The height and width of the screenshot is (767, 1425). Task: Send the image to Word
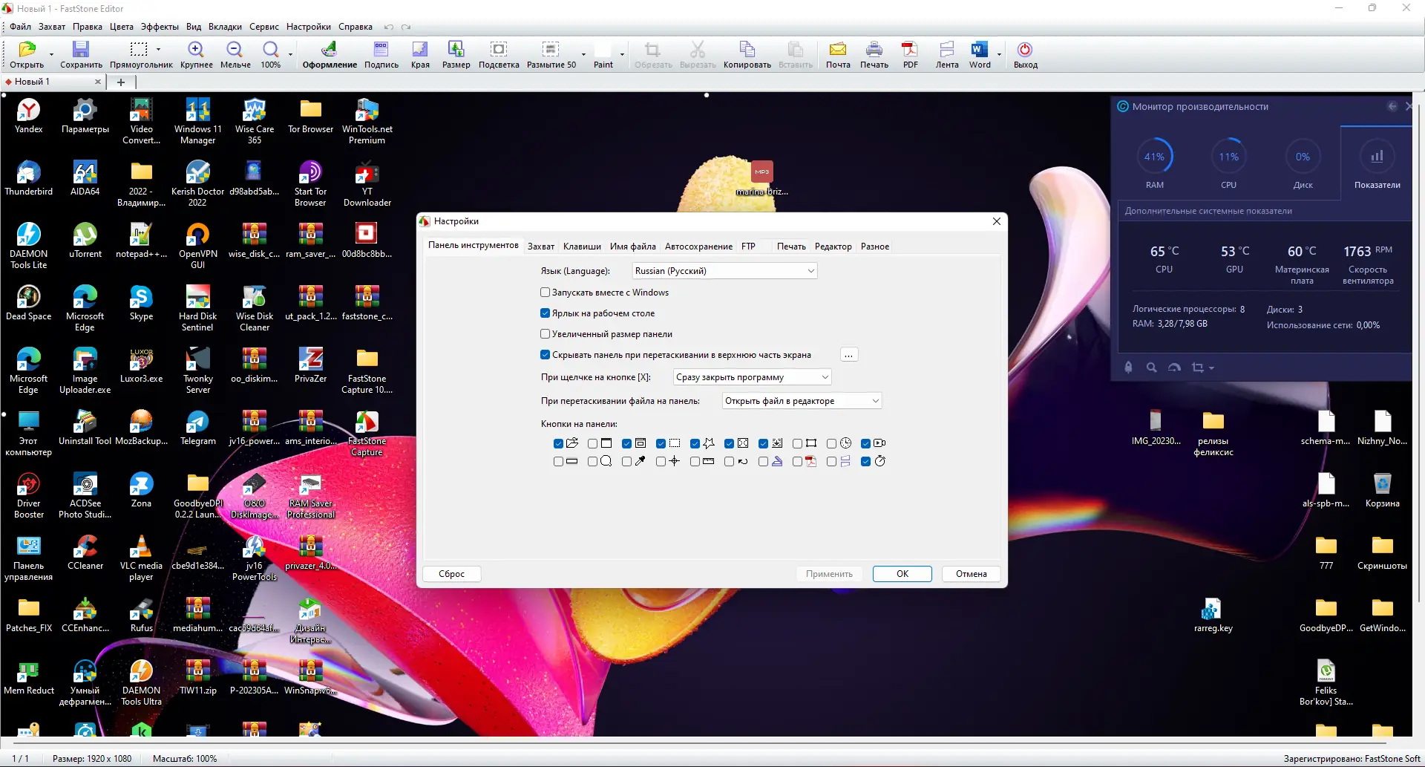point(980,54)
